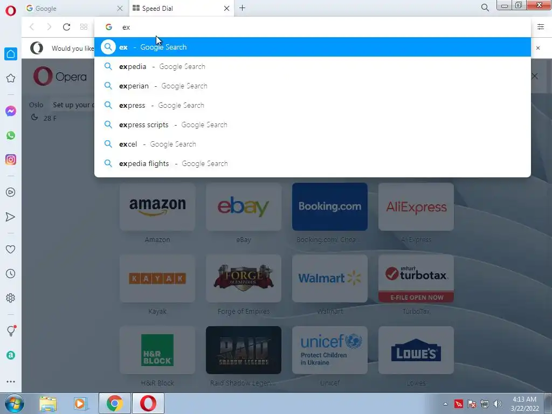Choose 'expedia' search suggestion

coord(312,66)
